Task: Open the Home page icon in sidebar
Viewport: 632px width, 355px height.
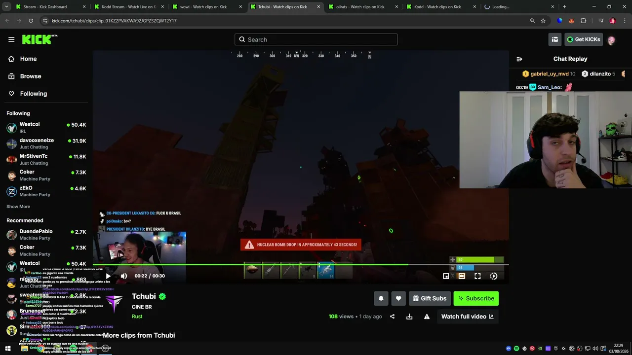Action: [x=11, y=59]
